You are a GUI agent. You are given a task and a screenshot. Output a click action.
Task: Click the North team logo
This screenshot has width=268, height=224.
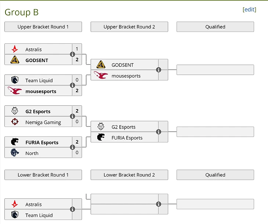(x=15, y=153)
